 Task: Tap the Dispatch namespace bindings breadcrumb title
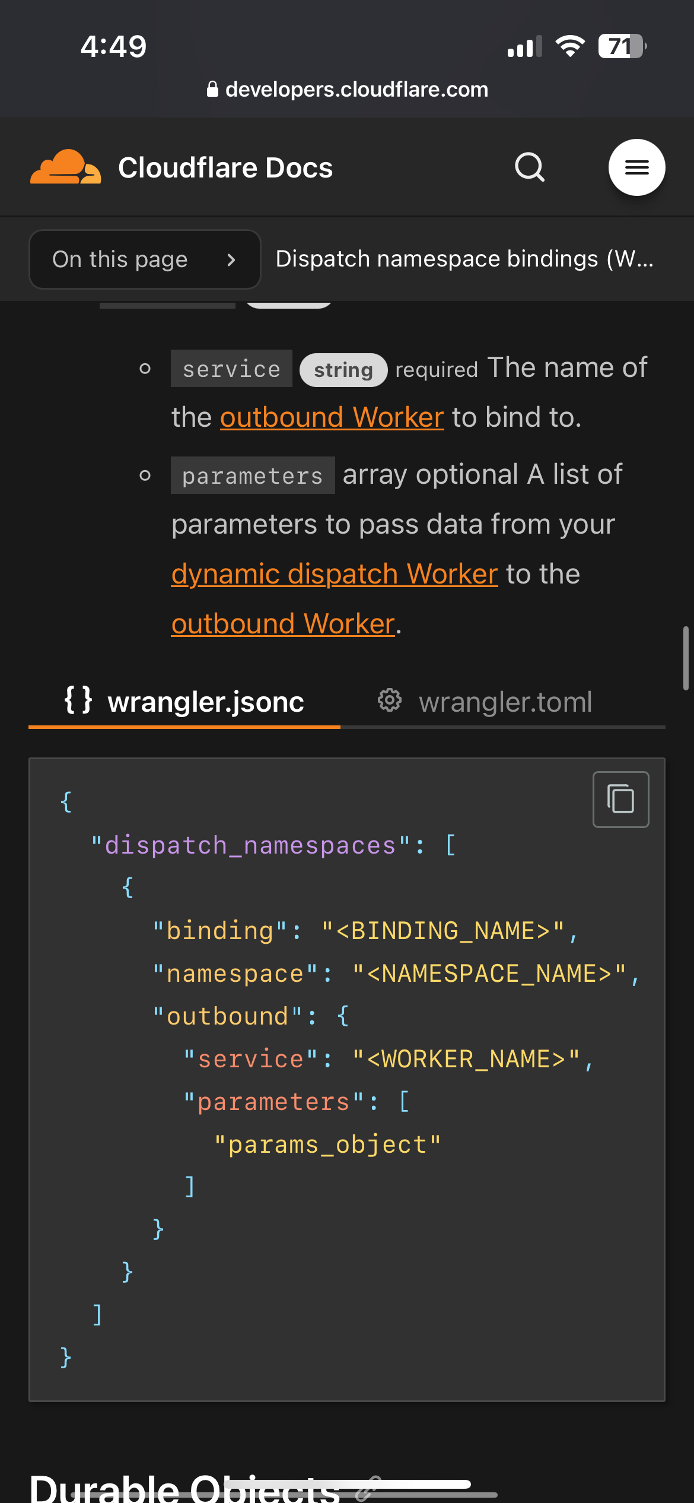[x=464, y=259]
